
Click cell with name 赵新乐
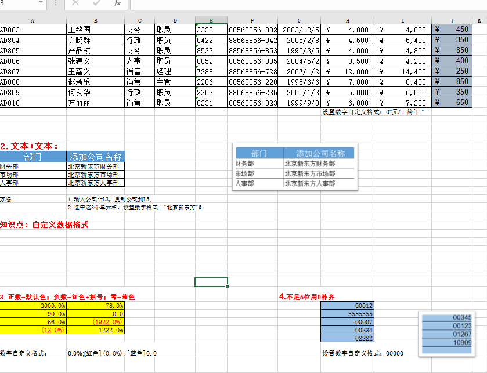click(x=95, y=82)
